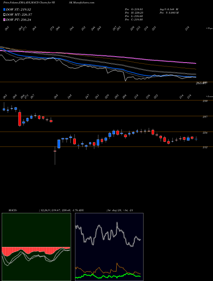Select the 'DOW PT: 256.24' legend label

pos(19,20)
